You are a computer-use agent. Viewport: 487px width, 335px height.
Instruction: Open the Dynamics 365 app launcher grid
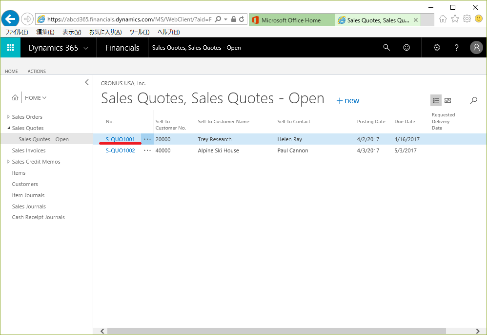(10, 47)
